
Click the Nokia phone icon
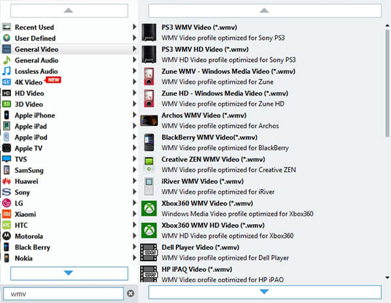pos(7,258)
